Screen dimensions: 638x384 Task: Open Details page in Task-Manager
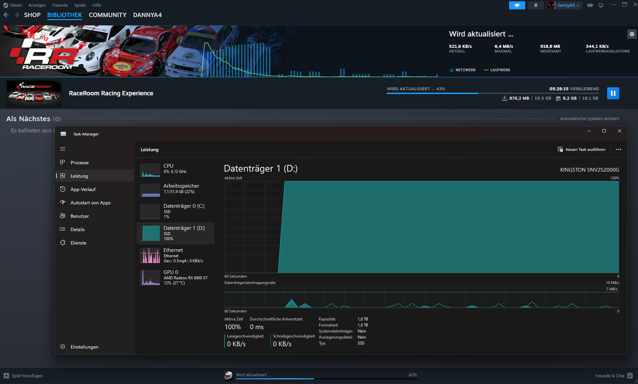click(95, 229)
